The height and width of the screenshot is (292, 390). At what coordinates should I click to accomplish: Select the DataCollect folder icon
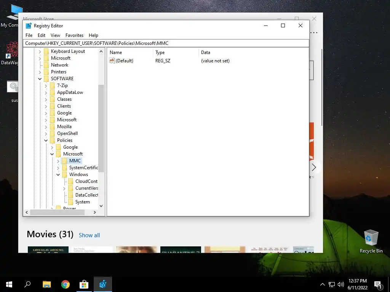pos(70,195)
